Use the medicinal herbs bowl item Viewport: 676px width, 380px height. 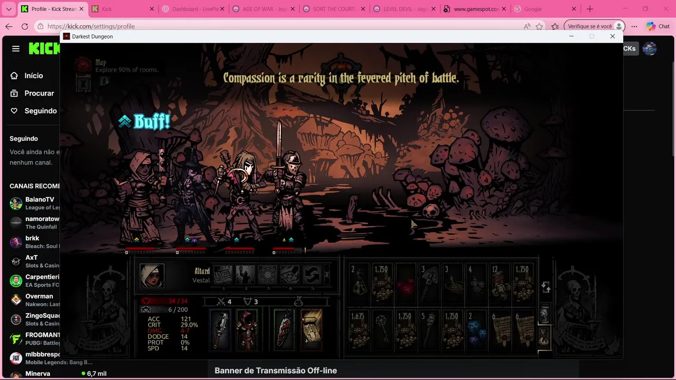[453, 283]
